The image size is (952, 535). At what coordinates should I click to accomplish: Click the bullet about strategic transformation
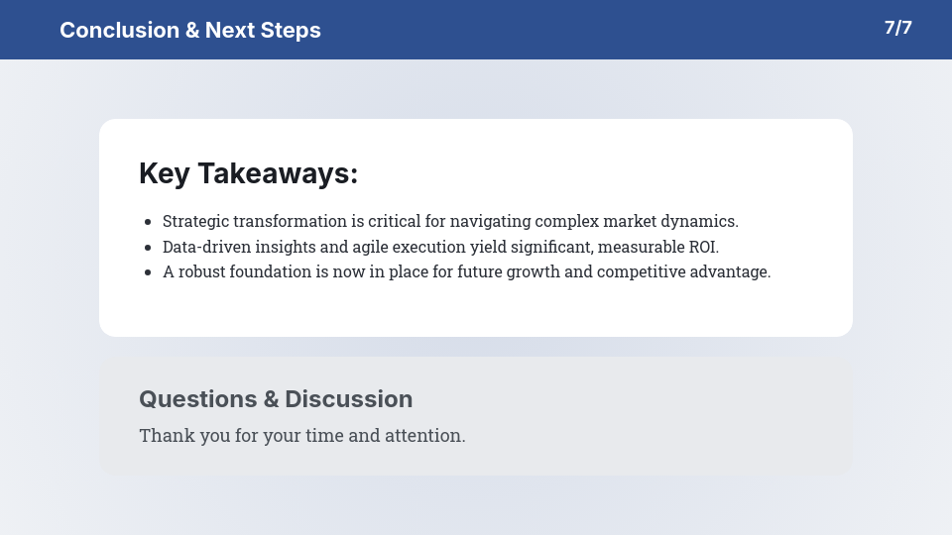[450, 221]
